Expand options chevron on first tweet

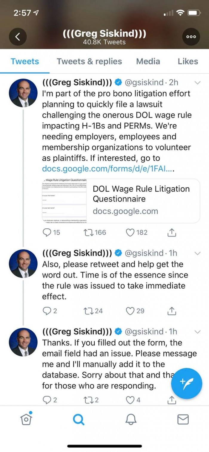click(x=197, y=83)
